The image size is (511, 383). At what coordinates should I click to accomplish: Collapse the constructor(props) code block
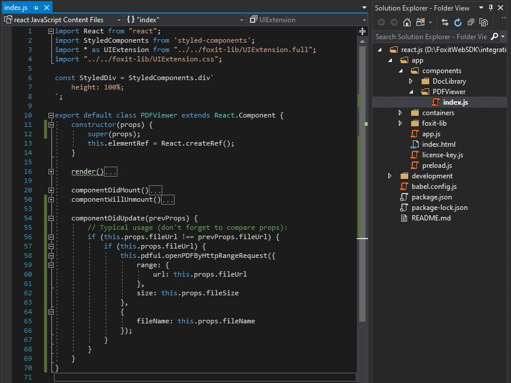pos(51,125)
